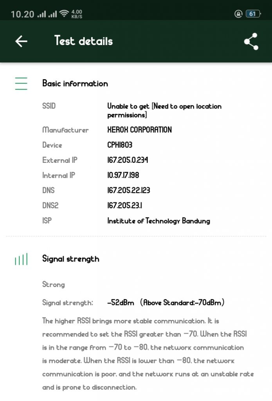Tap the ISP name Institute of Technology Bandung

click(159, 221)
